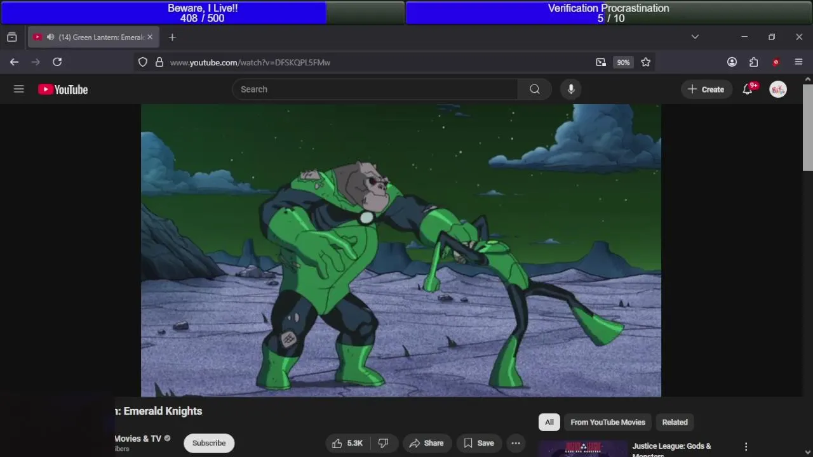Click the Create button
Image resolution: width=813 pixels, height=457 pixels.
706,89
